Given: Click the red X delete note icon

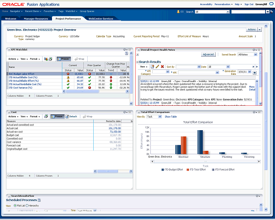Looking at the screenshot, I should tap(162, 67).
